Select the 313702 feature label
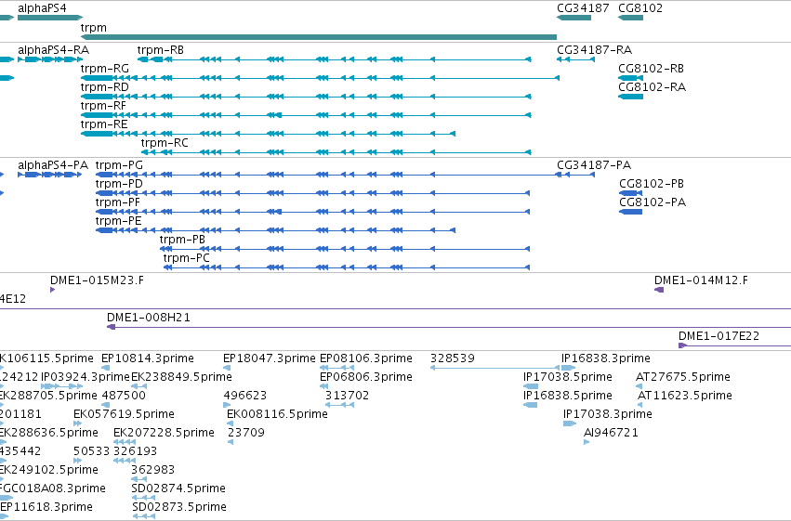Screen dimensions: 791x521 click(347, 396)
